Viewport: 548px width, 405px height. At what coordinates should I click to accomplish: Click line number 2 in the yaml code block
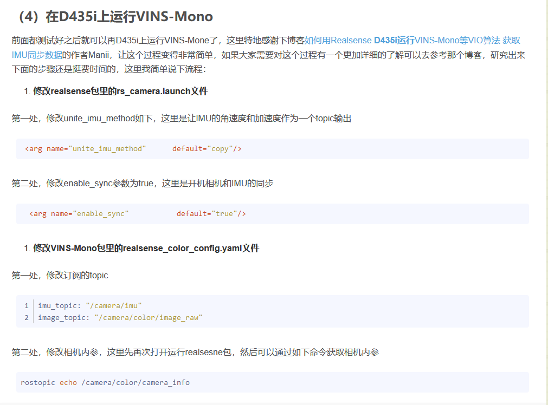pyautogui.click(x=26, y=317)
